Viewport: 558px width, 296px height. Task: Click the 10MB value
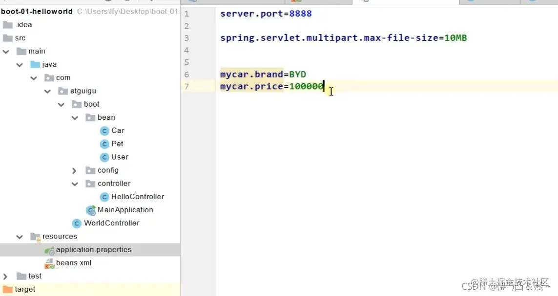coord(455,38)
